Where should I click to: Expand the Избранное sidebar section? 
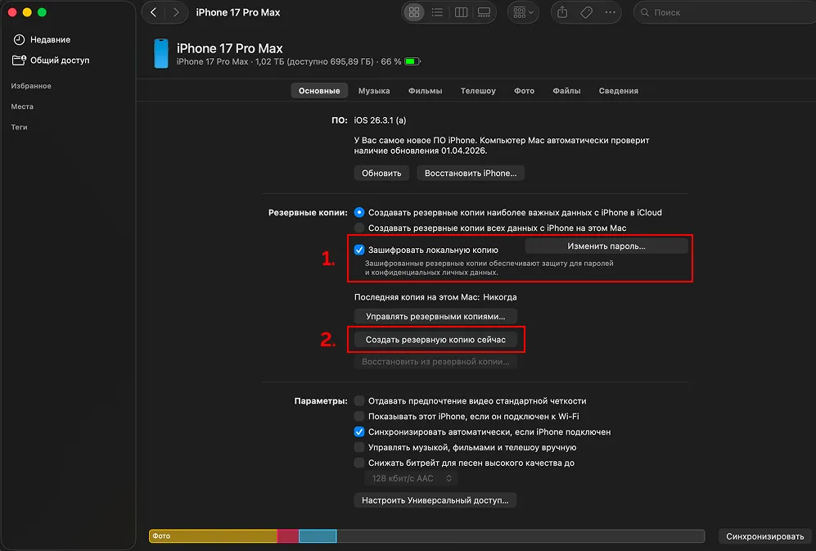pos(31,86)
